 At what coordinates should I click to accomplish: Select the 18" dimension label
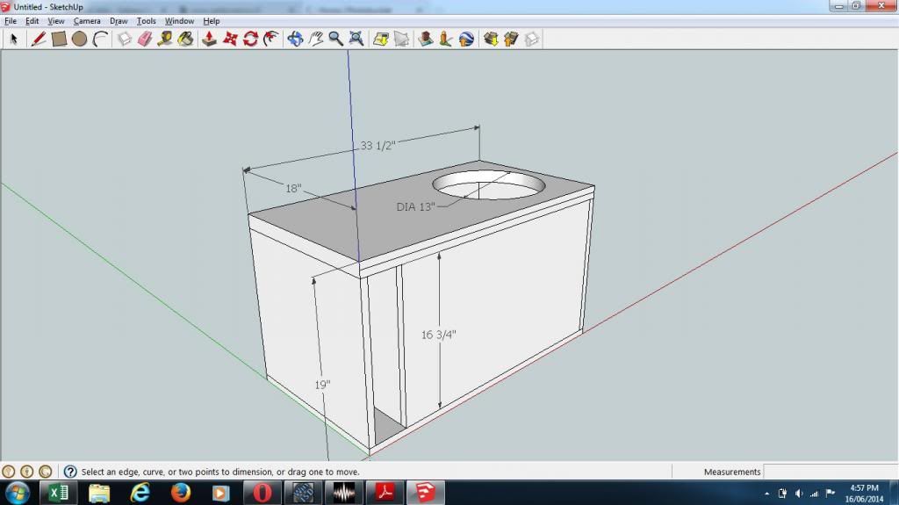click(x=293, y=188)
